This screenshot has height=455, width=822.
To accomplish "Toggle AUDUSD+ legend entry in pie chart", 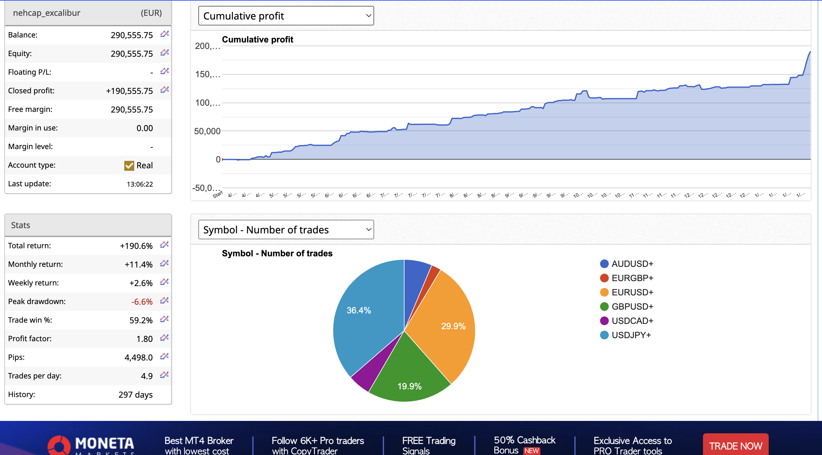I will point(632,264).
